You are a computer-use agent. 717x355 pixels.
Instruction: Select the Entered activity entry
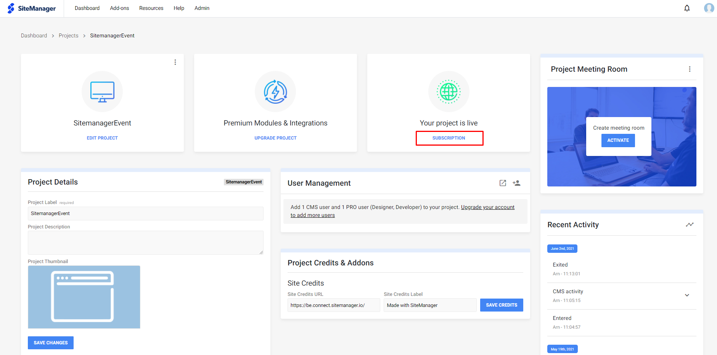tap(622, 323)
